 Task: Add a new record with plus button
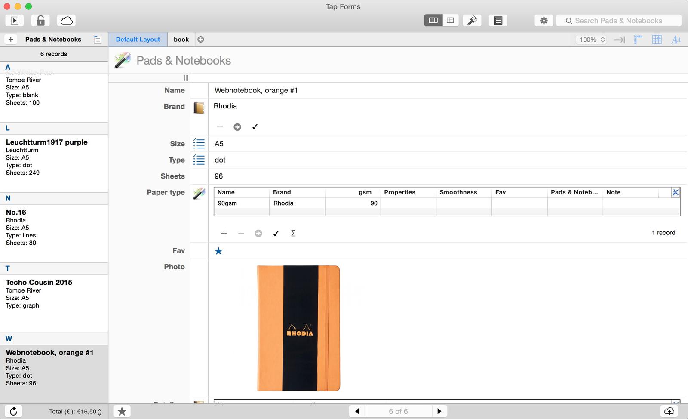pyautogui.click(x=11, y=39)
